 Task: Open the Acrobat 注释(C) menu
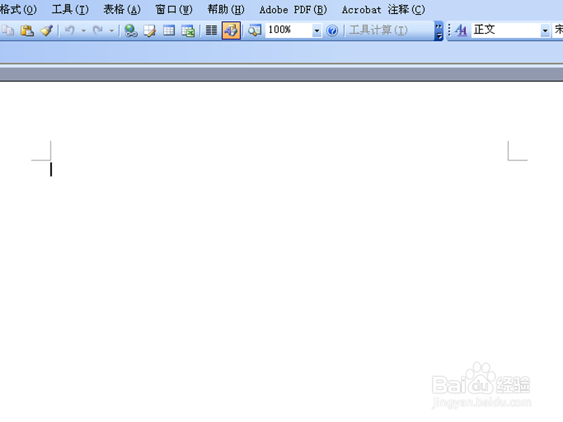coord(383,10)
